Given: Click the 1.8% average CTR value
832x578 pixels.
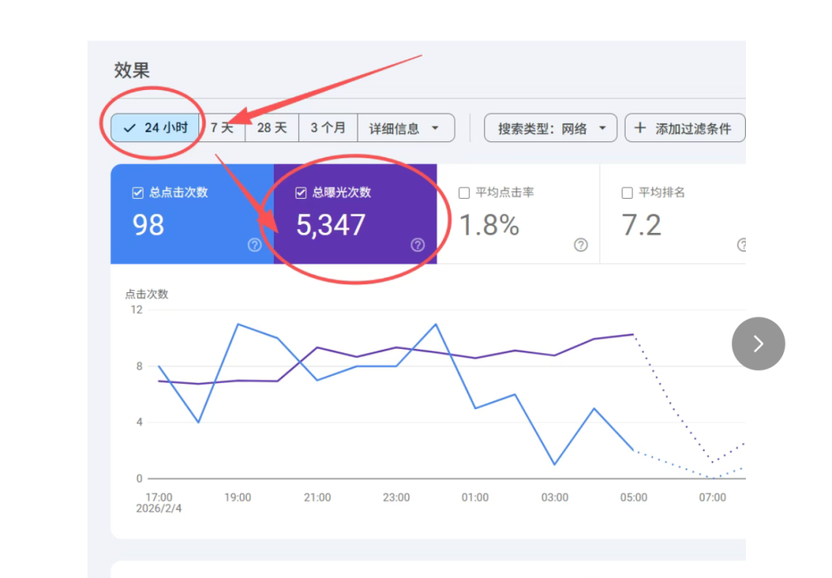Looking at the screenshot, I should pyautogui.click(x=489, y=226).
